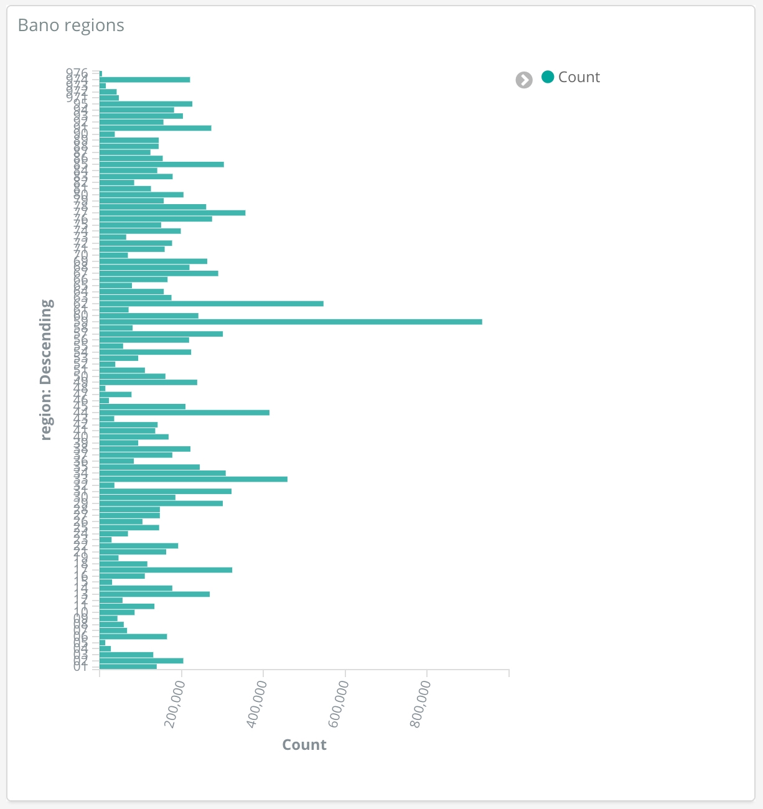Select the region 13 bar in lower chart
Viewport: 763px width, 809px height.
154,594
